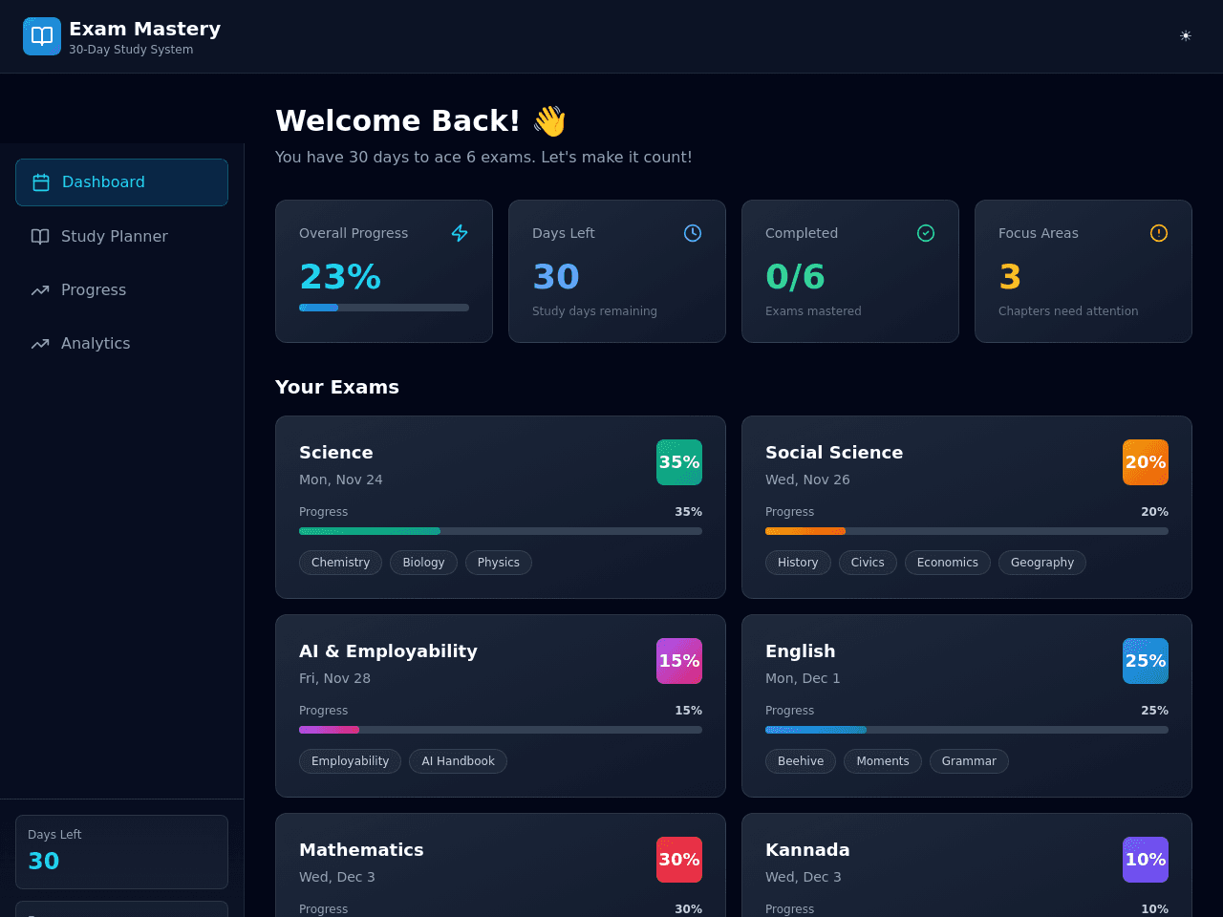The height and width of the screenshot is (917, 1223).
Task: Open the Science exam card title
Action: (336, 453)
